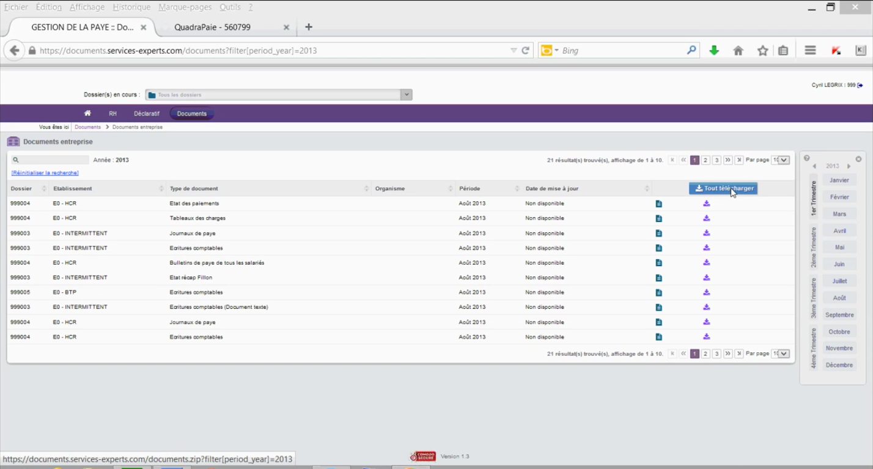
Task: Open the Historique menu
Action: point(131,7)
